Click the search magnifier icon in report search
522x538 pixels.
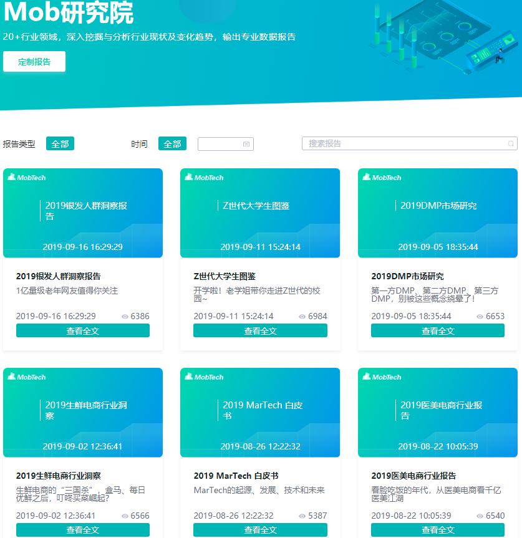point(511,144)
